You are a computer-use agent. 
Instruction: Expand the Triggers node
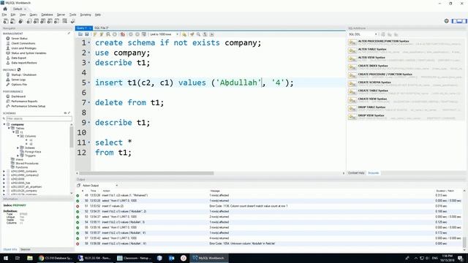coord(18,156)
